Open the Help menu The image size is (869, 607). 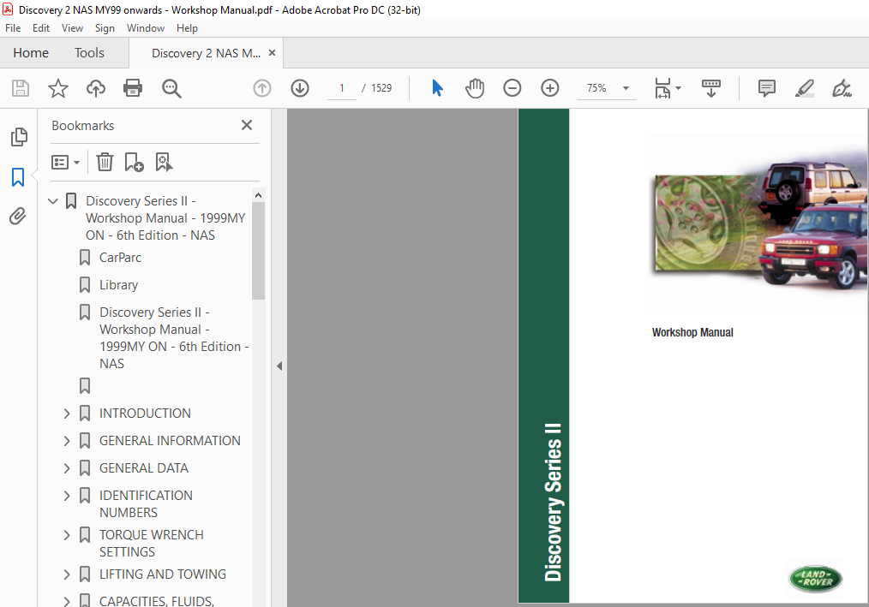coord(187,28)
